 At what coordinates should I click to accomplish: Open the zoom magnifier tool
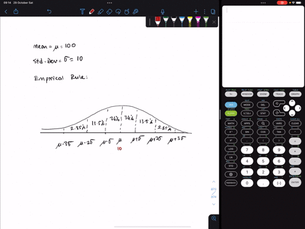[213, 219]
